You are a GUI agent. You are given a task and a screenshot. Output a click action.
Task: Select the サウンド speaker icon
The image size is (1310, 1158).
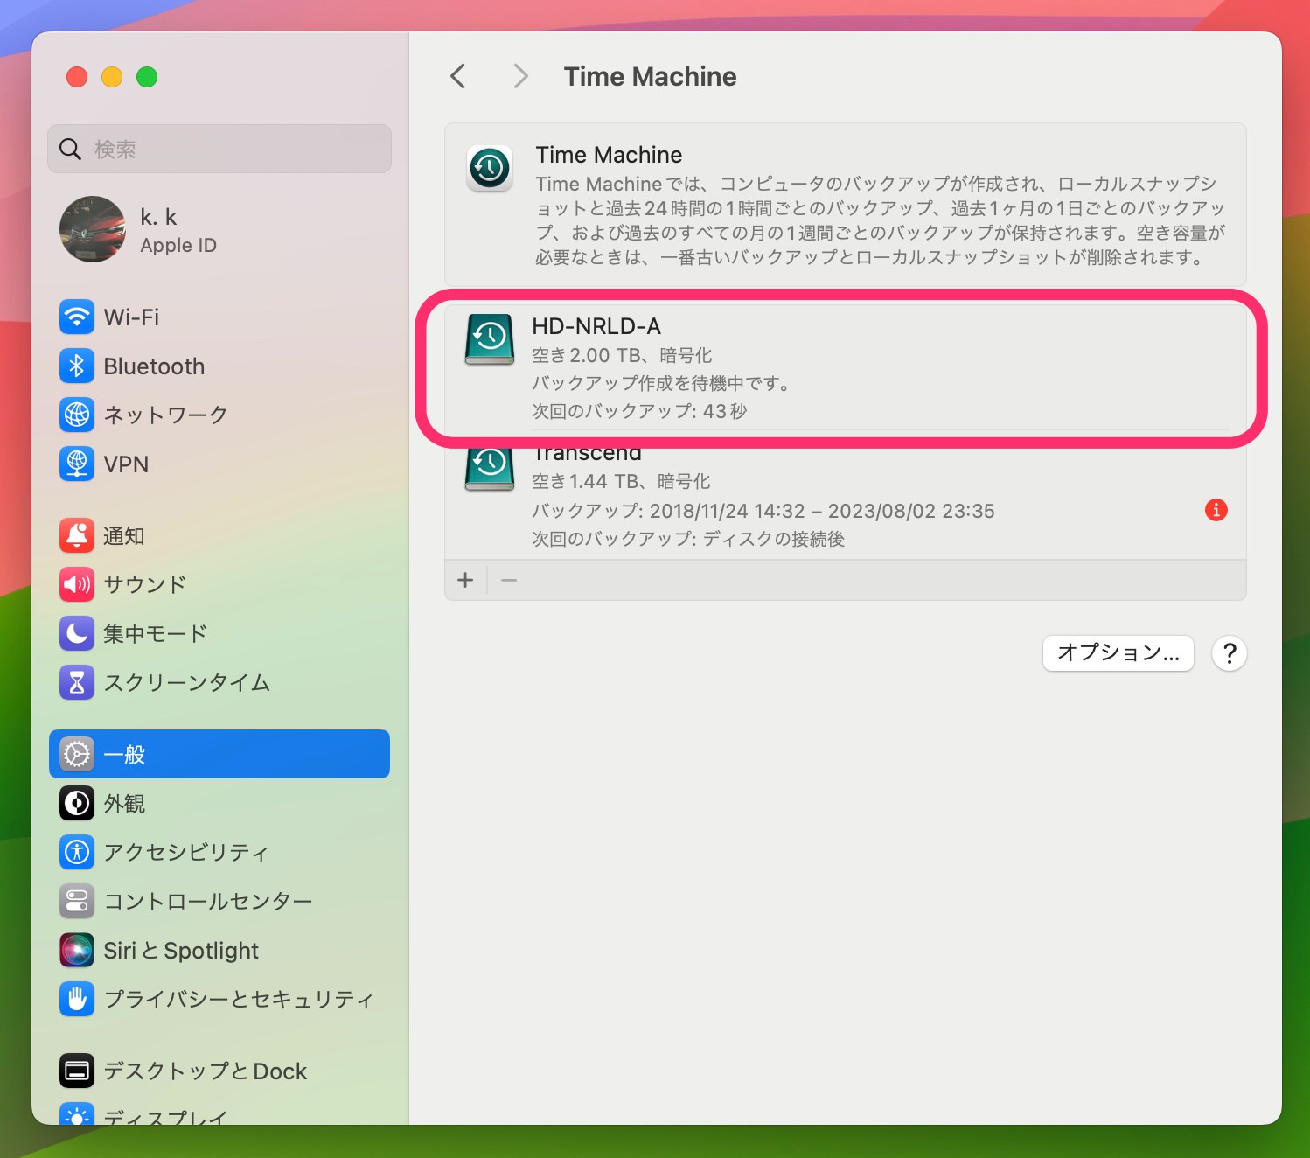pyautogui.click(x=77, y=584)
